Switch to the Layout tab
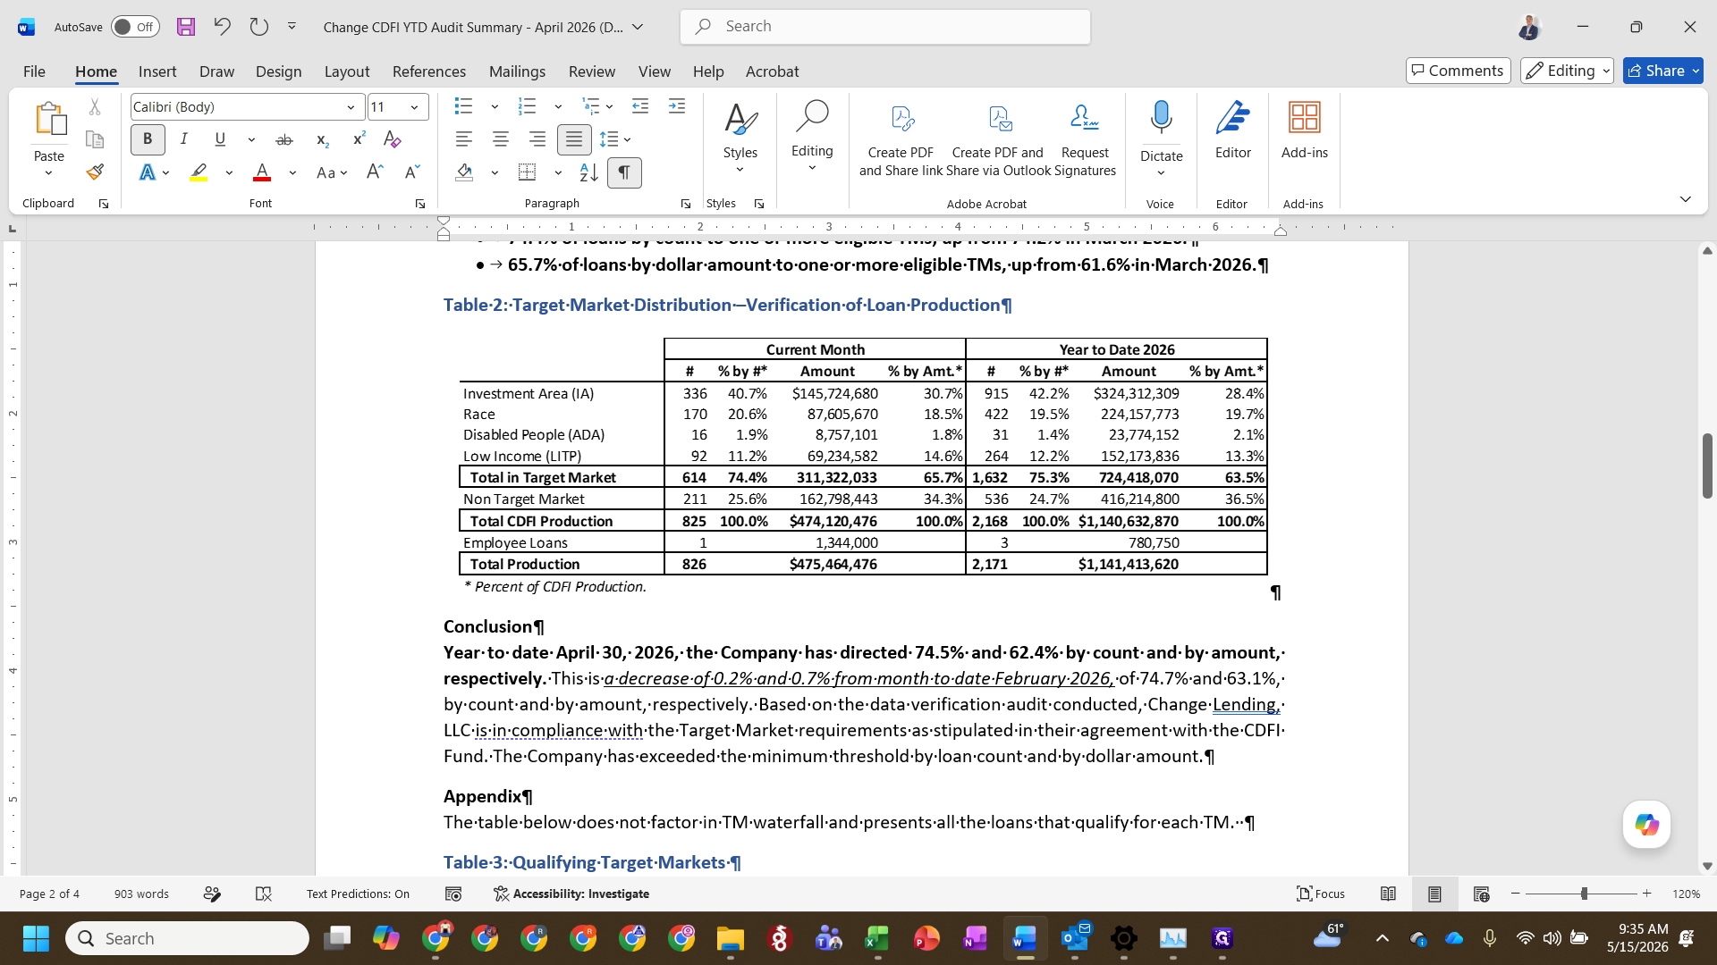 [346, 71]
